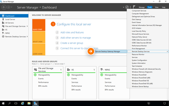Click the refresh icon in header
The height and width of the screenshot is (106, 169).
tap(127, 7)
